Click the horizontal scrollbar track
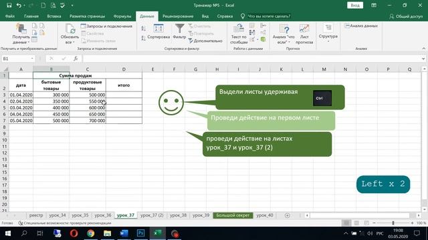Viewport: 428px width, 240px height. [360, 215]
